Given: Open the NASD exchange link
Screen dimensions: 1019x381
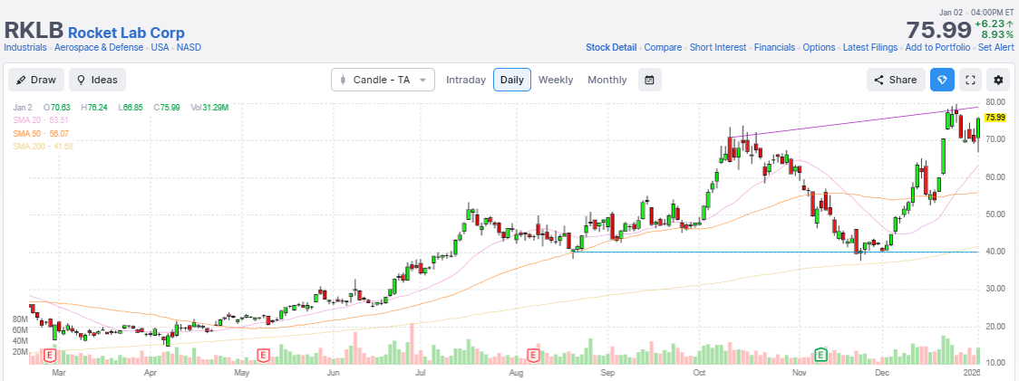Looking at the screenshot, I should (x=189, y=47).
